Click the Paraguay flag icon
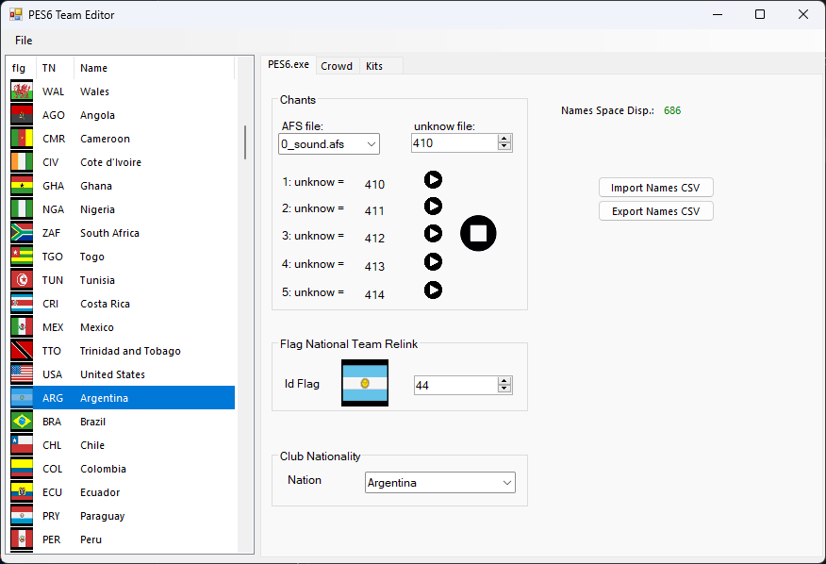 tap(22, 516)
